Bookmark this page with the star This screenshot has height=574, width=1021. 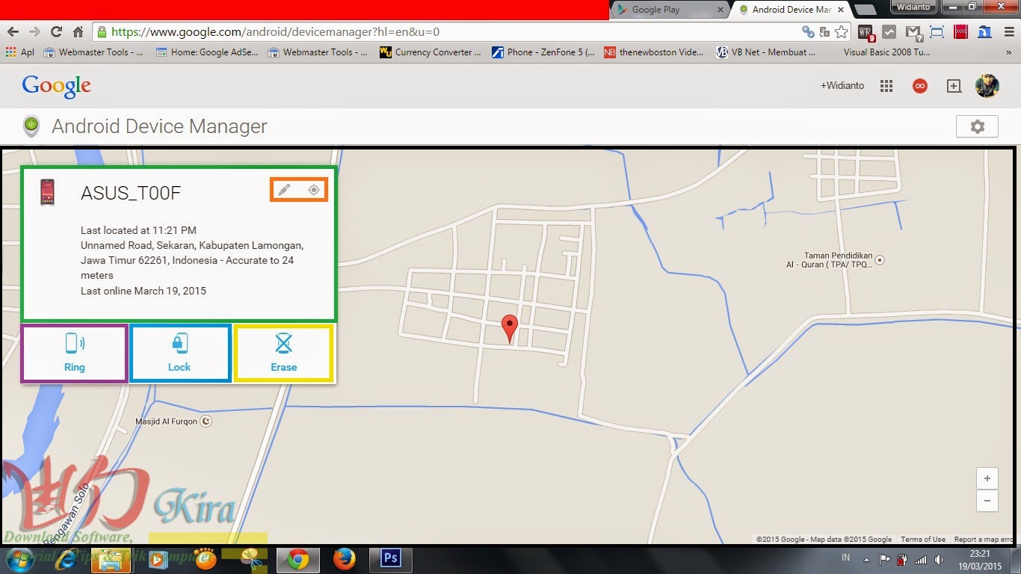[x=842, y=32]
